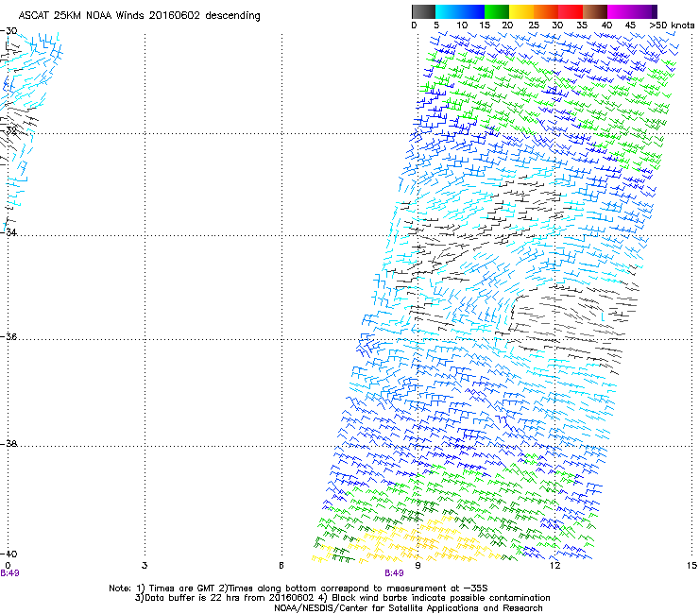Click the plot title 'ASCAT 25KM NOAA Winds 20160602 descending'
This screenshot has width=699, height=614.
point(139,15)
